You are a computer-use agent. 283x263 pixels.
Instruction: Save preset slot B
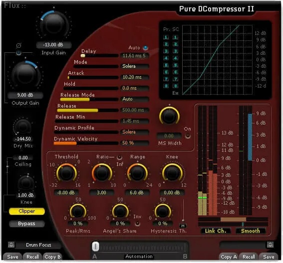pos(269,257)
